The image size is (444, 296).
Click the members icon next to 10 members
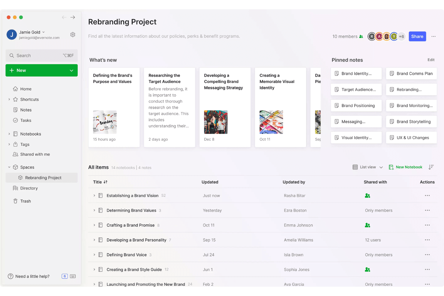click(361, 37)
